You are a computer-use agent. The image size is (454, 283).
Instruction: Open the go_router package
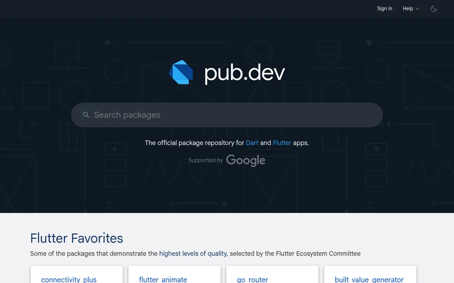253,279
